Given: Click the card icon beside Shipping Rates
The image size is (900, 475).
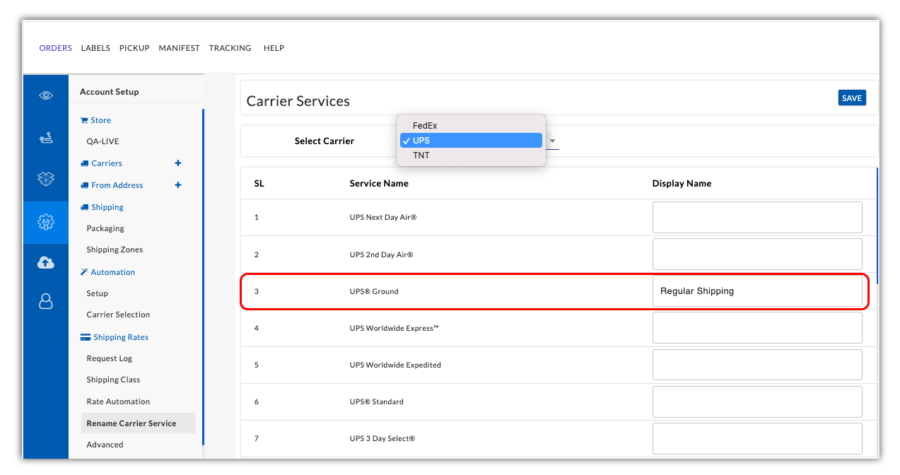Looking at the screenshot, I should pos(86,337).
